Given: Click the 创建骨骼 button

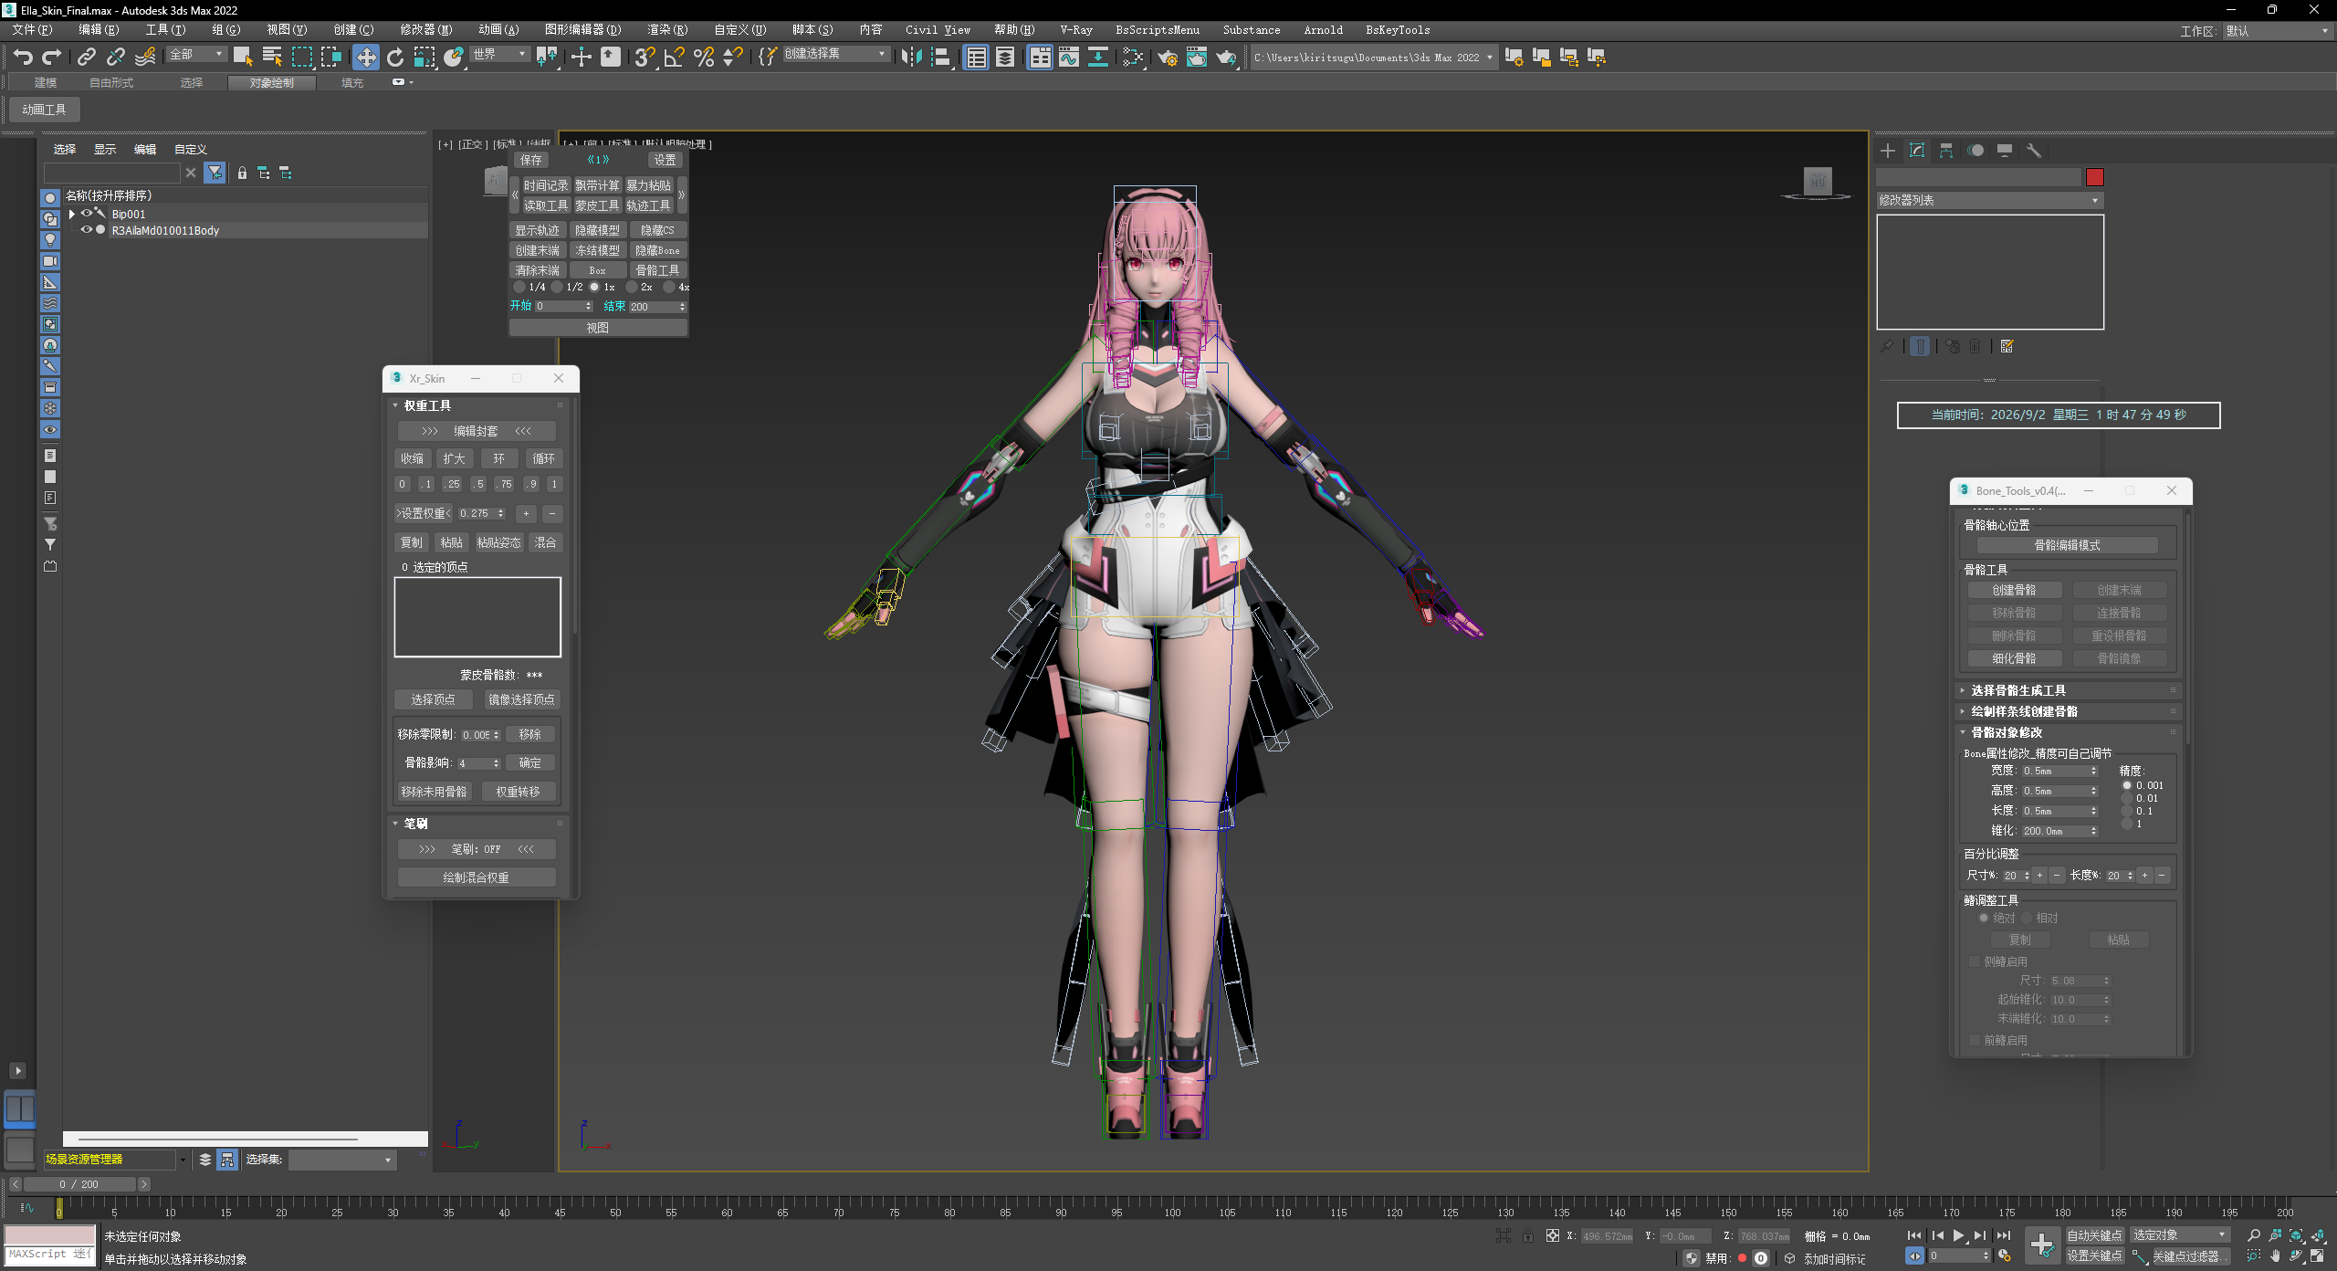Looking at the screenshot, I should click(2014, 590).
